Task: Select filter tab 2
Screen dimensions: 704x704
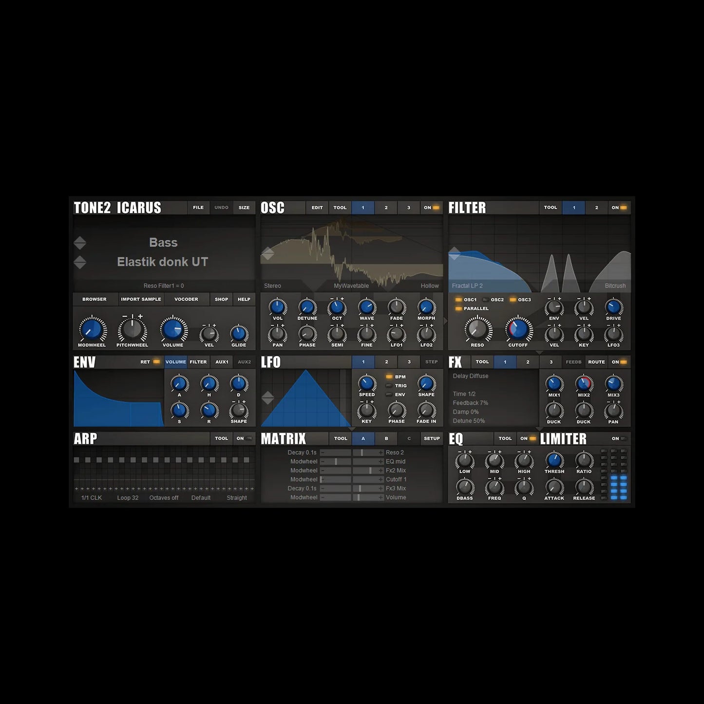Action: [x=596, y=208]
